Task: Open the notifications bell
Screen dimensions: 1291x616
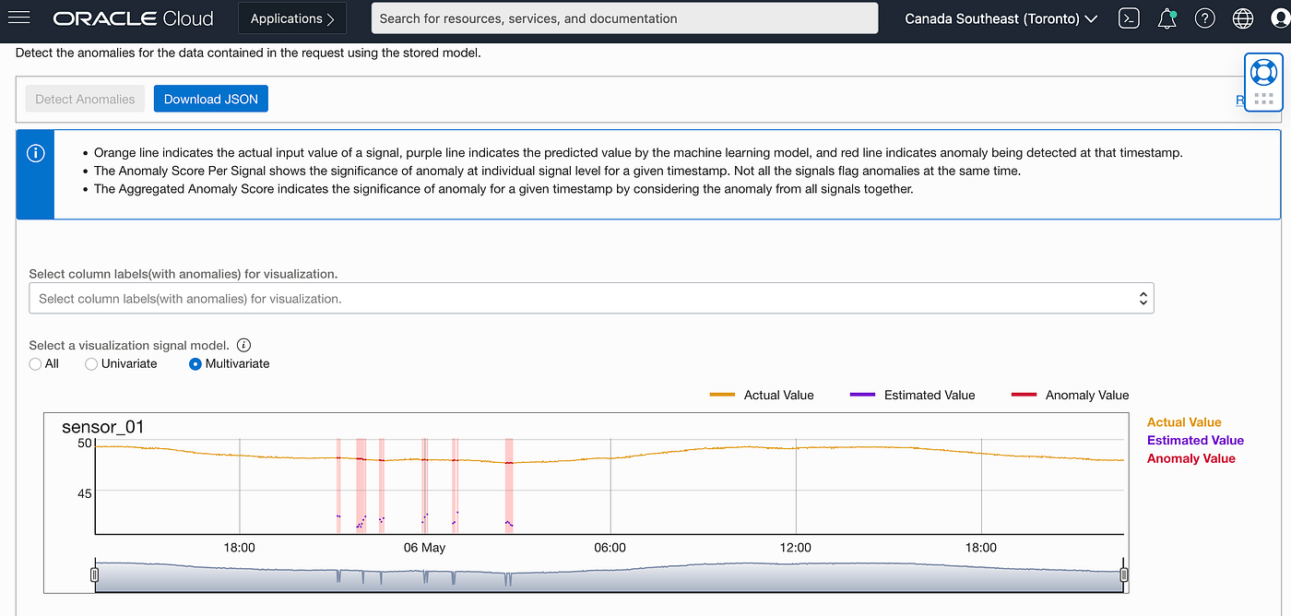Action: (1167, 18)
